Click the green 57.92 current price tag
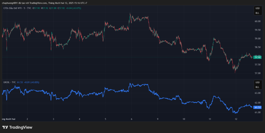Image resolution: width=265 pixels, height=133 pixels. pyautogui.click(x=257, y=57)
